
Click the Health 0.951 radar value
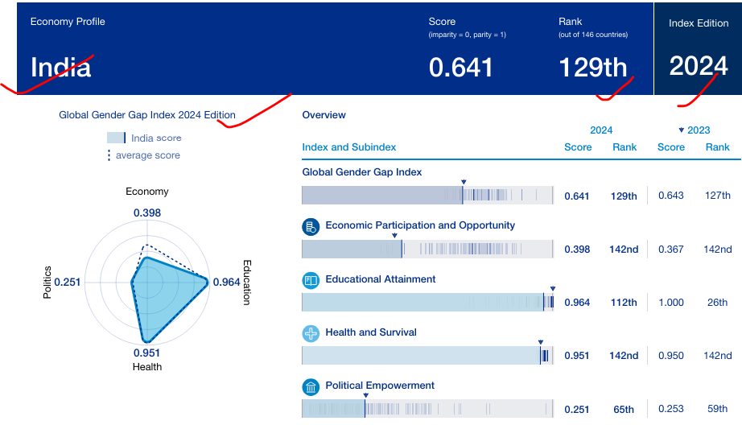pyautogui.click(x=146, y=353)
